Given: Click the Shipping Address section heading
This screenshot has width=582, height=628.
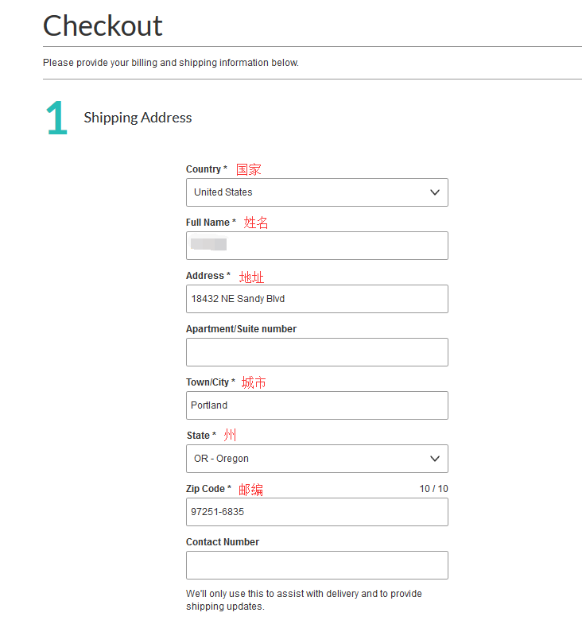Looking at the screenshot, I should (138, 118).
